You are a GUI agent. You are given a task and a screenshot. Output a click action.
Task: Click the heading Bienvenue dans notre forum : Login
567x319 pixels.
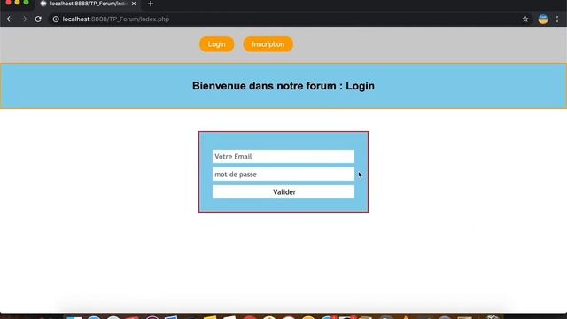pyautogui.click(x=283, y=86)
